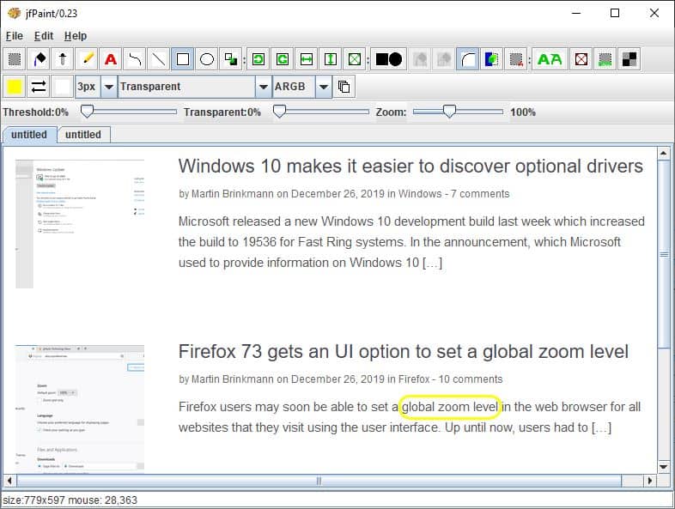Image resolution: width=675 pixels, height=509 pixels.
Task: Flip image horizontally with green arrow icon
Action: (x=307, y=59)
